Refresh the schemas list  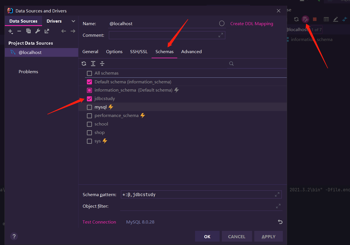84,64
